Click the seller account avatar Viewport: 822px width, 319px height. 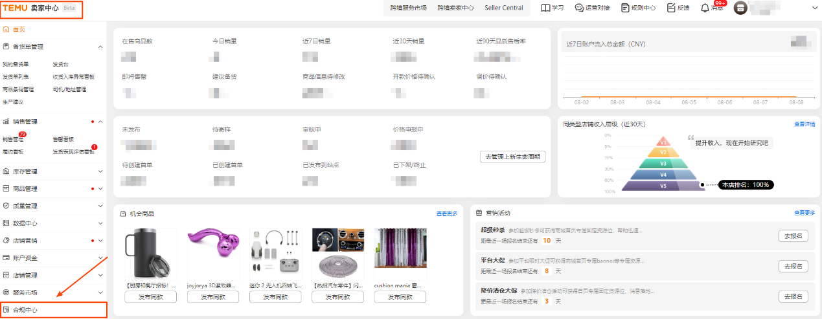[x=740, y=8]
